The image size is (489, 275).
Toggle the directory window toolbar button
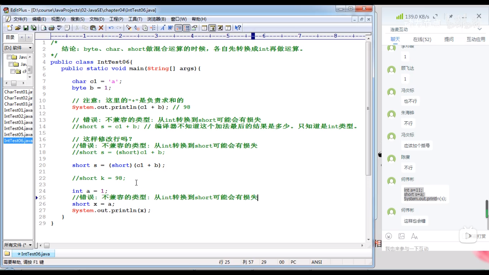[212, 28]
